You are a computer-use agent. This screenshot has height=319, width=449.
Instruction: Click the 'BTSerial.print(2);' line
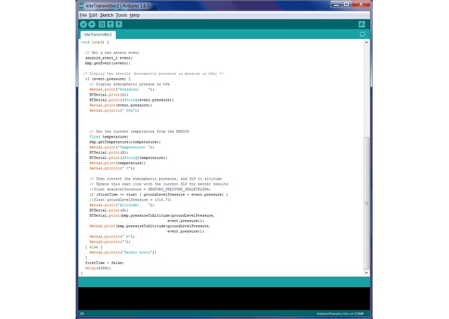point(109,152)
